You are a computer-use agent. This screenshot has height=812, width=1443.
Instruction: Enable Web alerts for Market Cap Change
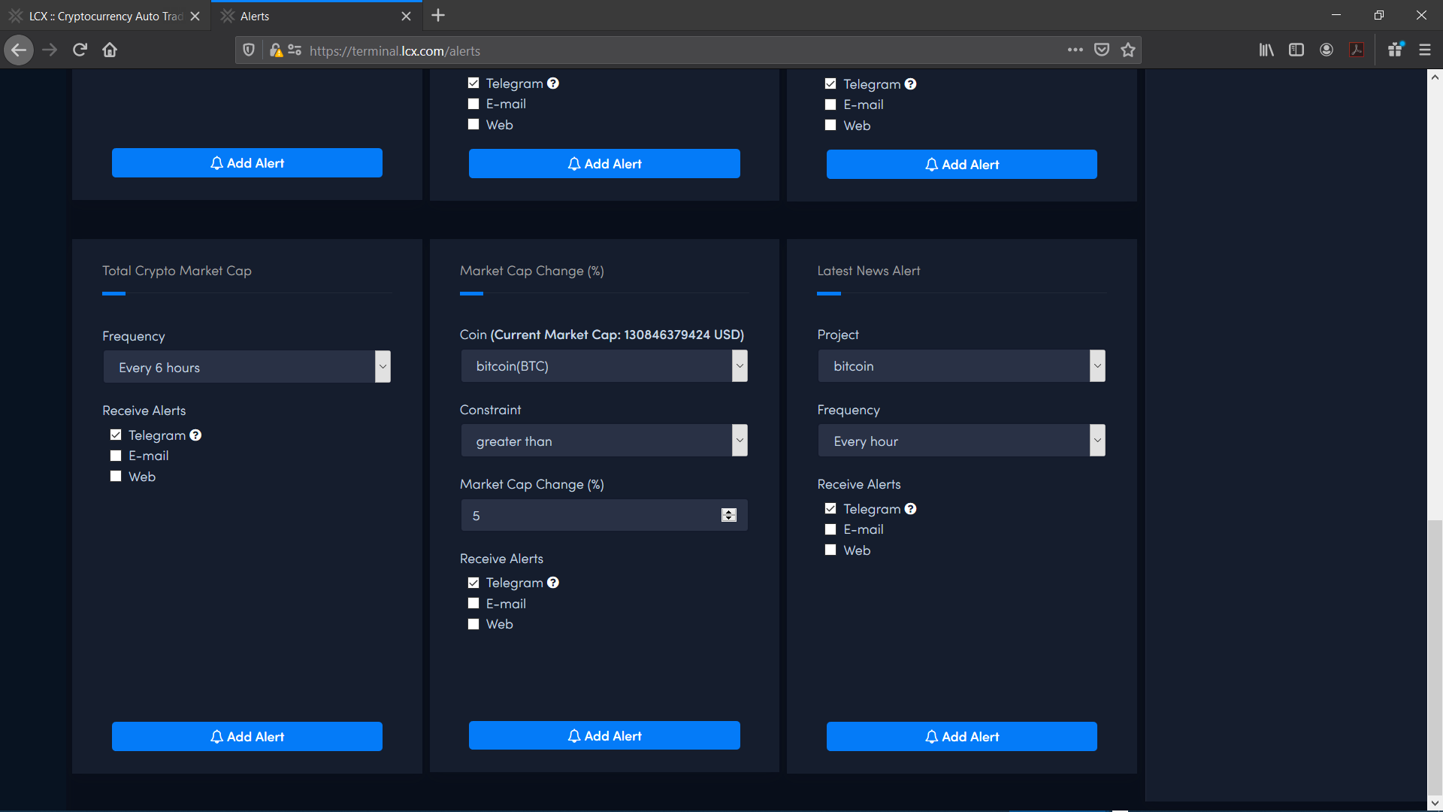pos(473,624)
